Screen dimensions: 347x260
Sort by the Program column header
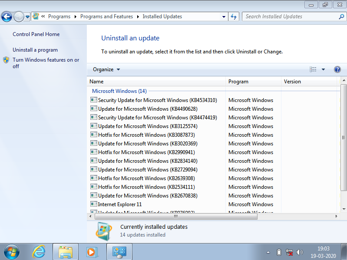(253, 82)
